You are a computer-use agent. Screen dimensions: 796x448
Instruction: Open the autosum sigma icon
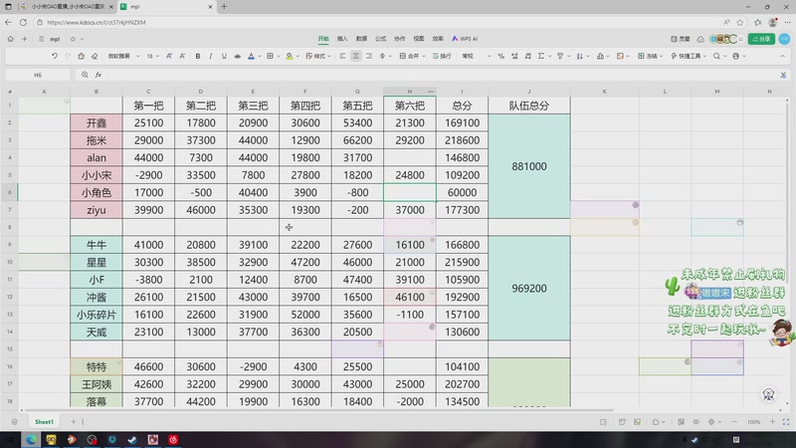[541, 56]
